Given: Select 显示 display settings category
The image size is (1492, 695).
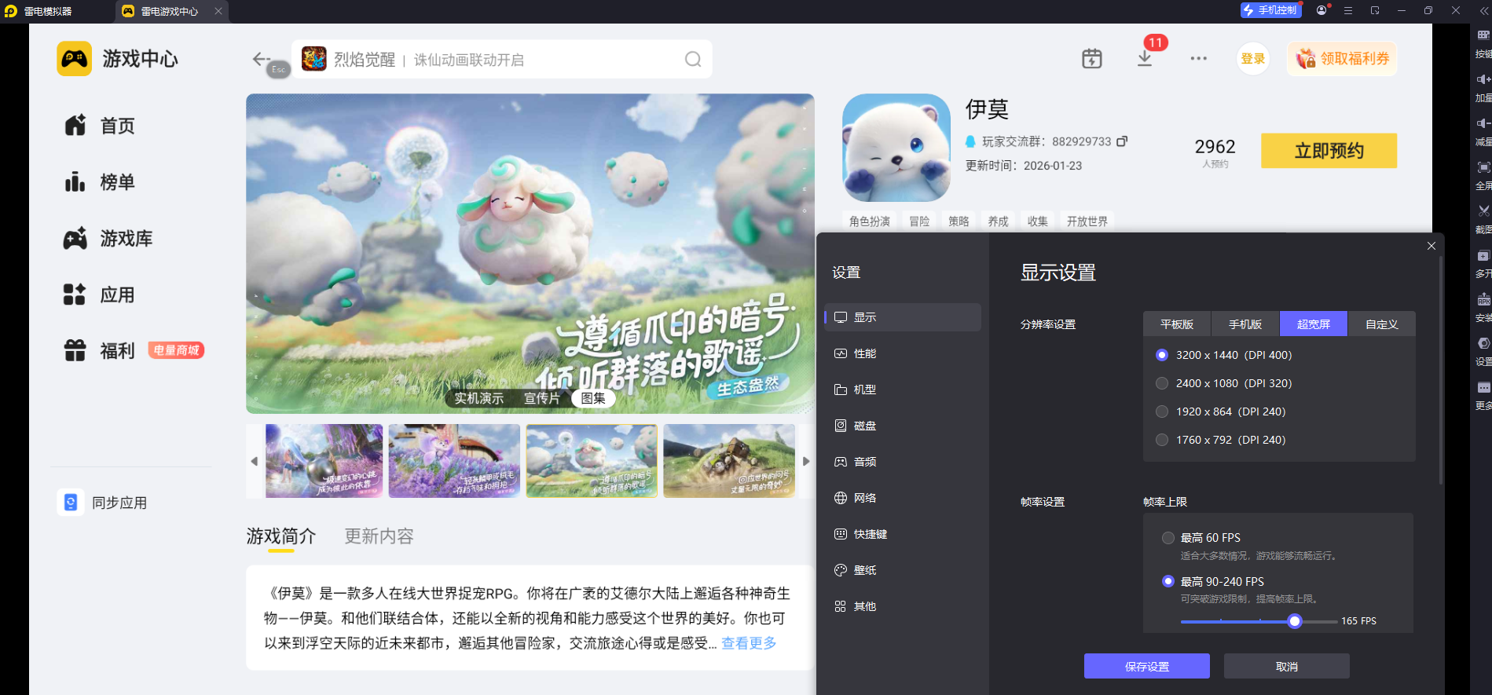Looking at the screenshot, I should pos(903,317).
